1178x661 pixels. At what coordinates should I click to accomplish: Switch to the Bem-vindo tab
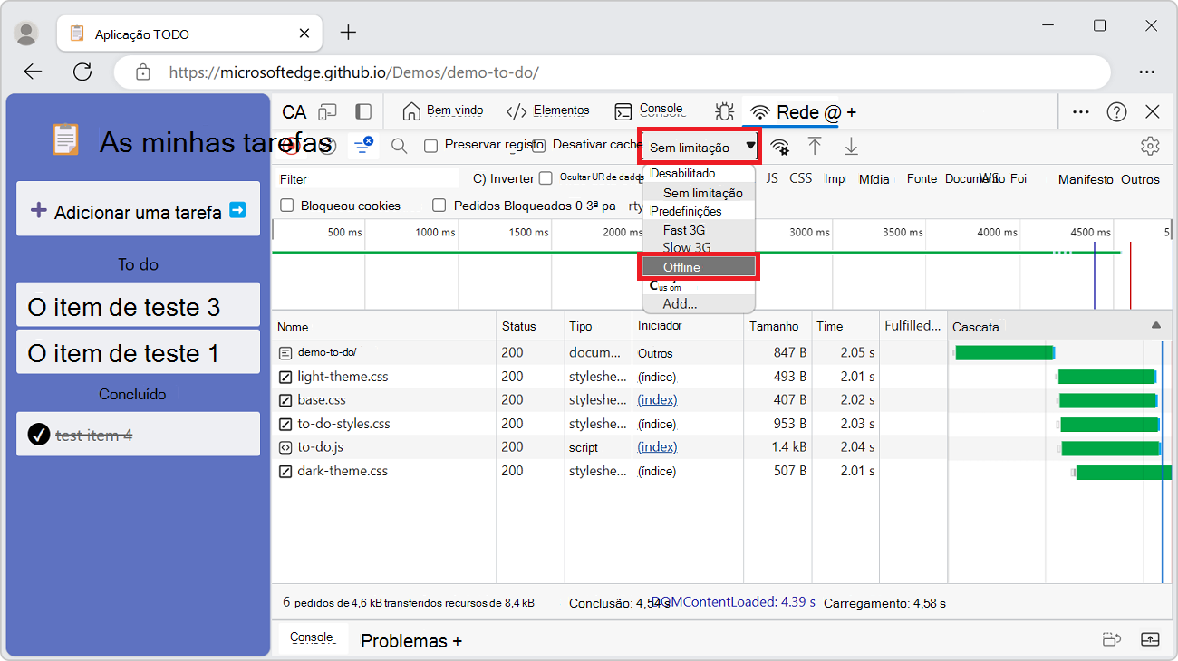[443, 111]
